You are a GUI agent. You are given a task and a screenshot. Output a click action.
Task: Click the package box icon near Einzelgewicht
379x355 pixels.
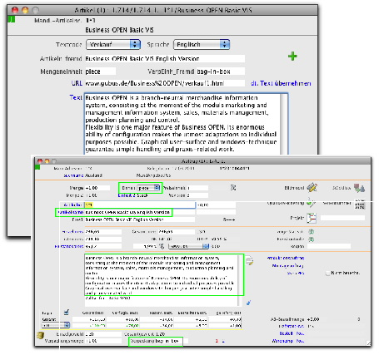41,335
